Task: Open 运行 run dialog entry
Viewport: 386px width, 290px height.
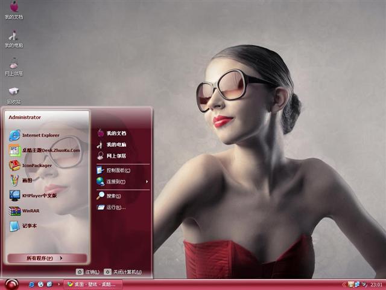Action: 111,207
